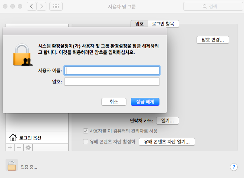Click the 암호 변경... button
Screen dimensions: 244x178
point(212,40)
